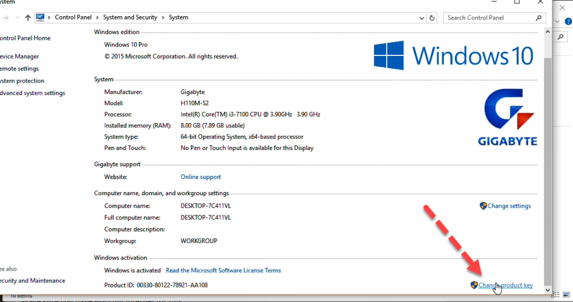Click the blue Help question mark icon
Screen dimensions: 573x302
(x=569, y=22)
